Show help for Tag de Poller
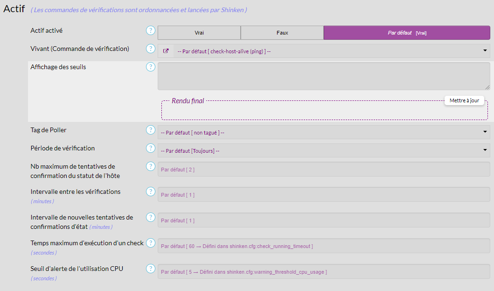The width and height of the screenshot is (494, 291). (x=150, y=130)
